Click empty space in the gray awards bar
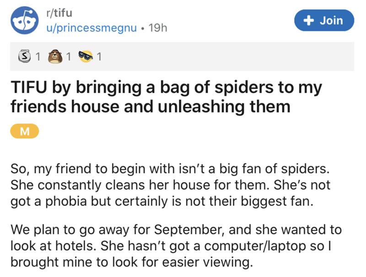This screenshot has height=277, width=366. click(229, 57)
